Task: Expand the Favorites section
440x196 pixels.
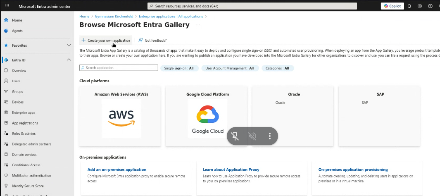Action: click(69, 45)
